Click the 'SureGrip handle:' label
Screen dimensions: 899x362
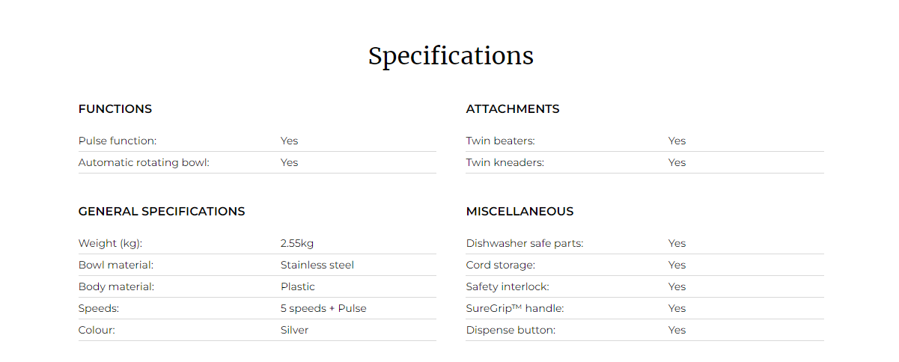(x=515, y=308)
